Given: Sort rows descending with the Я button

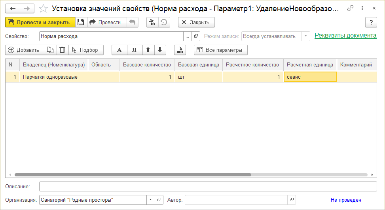Looking at the screenshot, I should click(134, 50).
